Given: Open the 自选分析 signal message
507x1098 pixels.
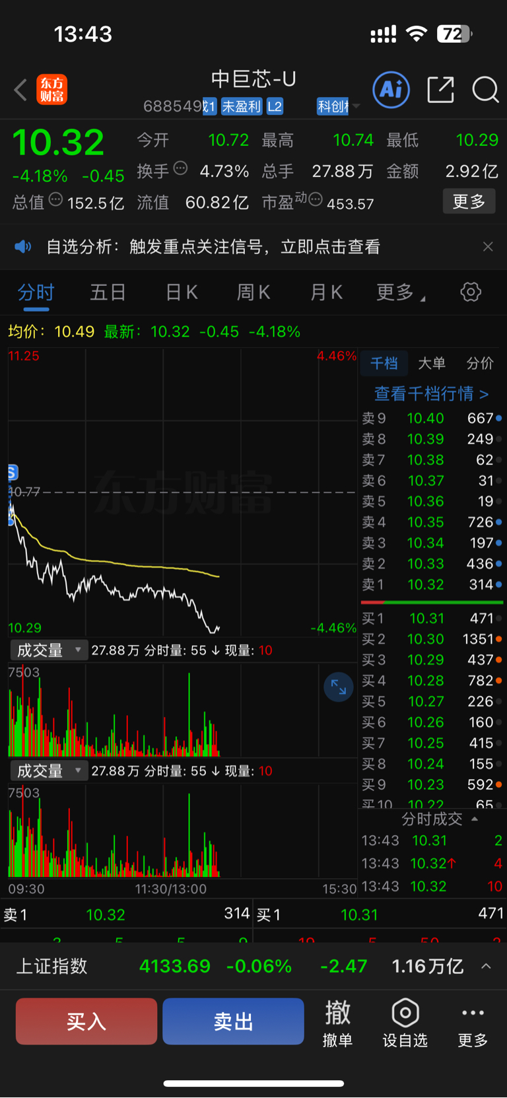Looking at the screenshot, I should pos(213,247).
